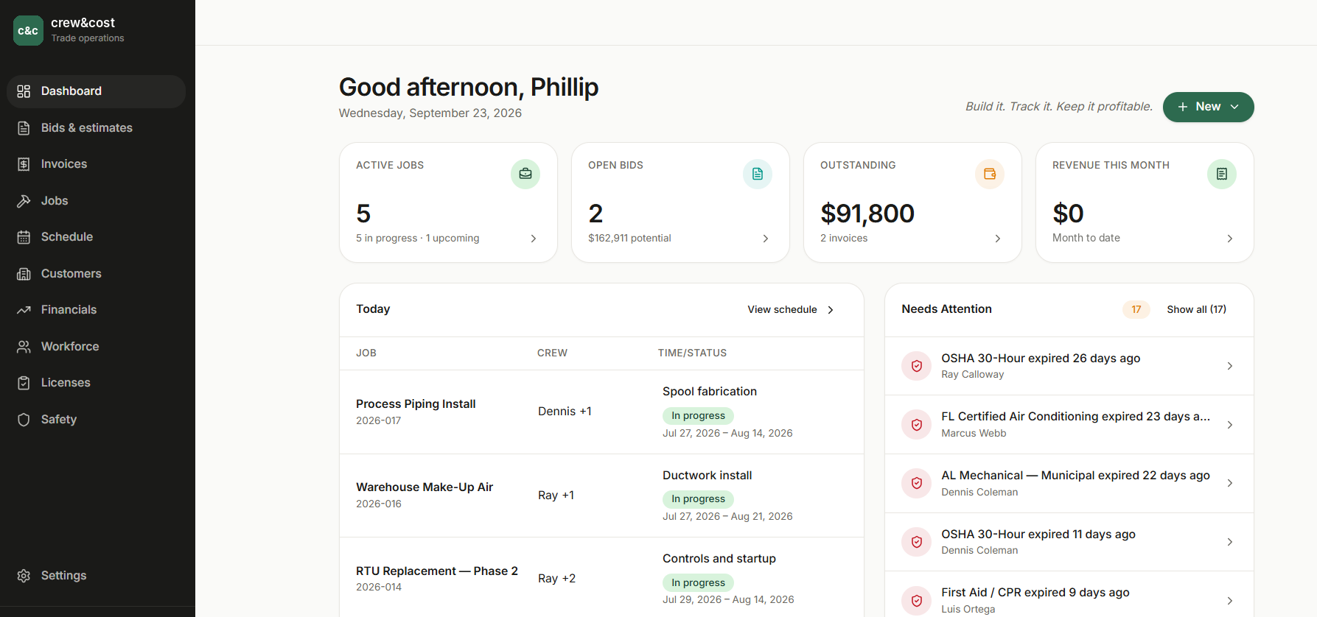
Task: Click the View schedule link
Action: tap(791, 310)
